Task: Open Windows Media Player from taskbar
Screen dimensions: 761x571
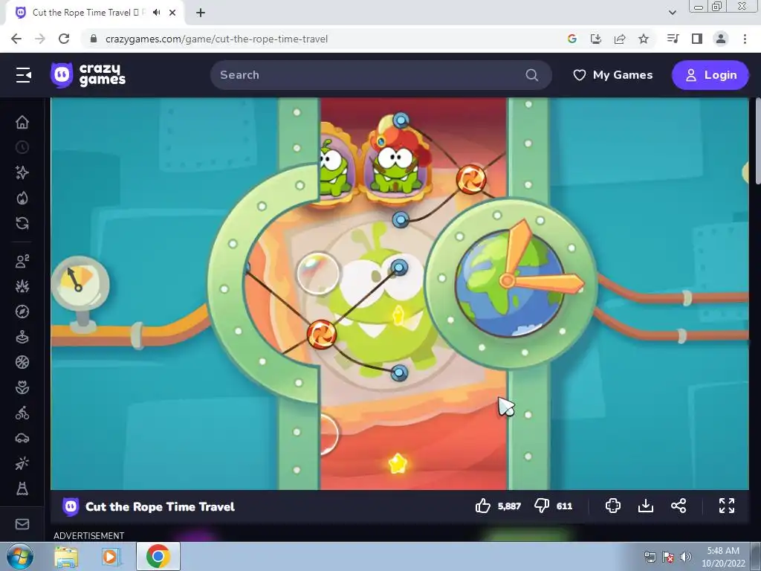Action: 111,556
